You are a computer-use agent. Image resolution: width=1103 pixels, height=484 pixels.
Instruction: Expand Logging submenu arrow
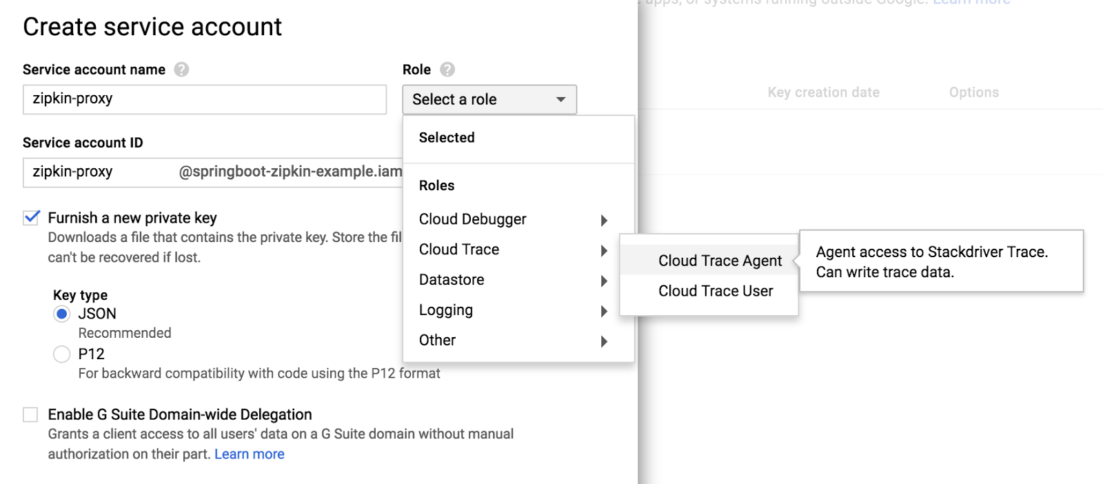[604, 311]
